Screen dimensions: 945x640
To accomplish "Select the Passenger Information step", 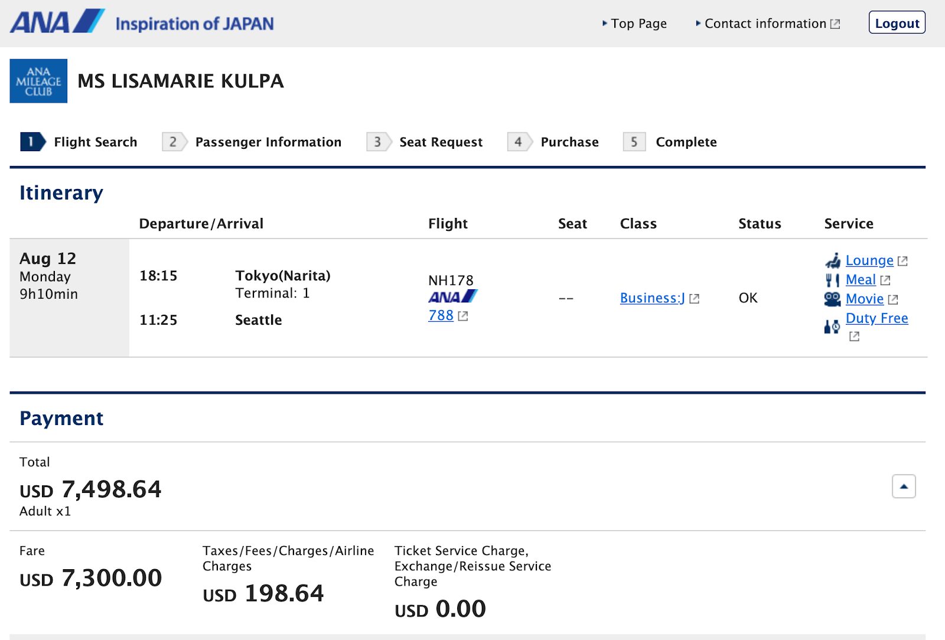I will [x=268, y=142].
